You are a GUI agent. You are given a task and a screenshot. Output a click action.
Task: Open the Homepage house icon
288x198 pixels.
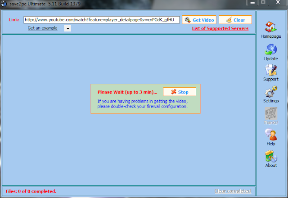point(270,27)
